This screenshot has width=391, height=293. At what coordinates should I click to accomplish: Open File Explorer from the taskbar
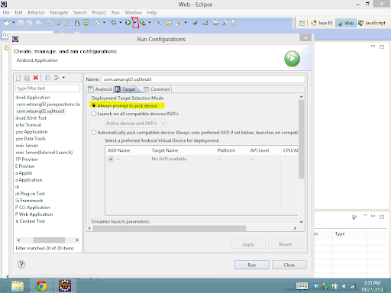[18, 286]
